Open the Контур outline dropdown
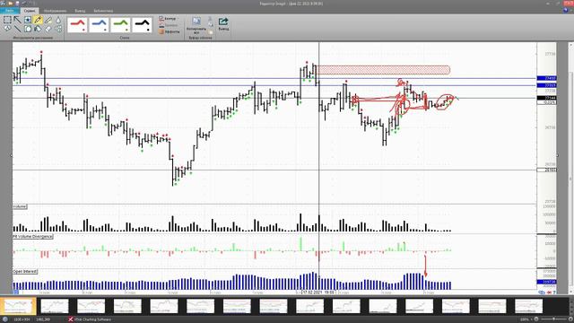The width and height of the screenshot is (574, 323). 169,18
